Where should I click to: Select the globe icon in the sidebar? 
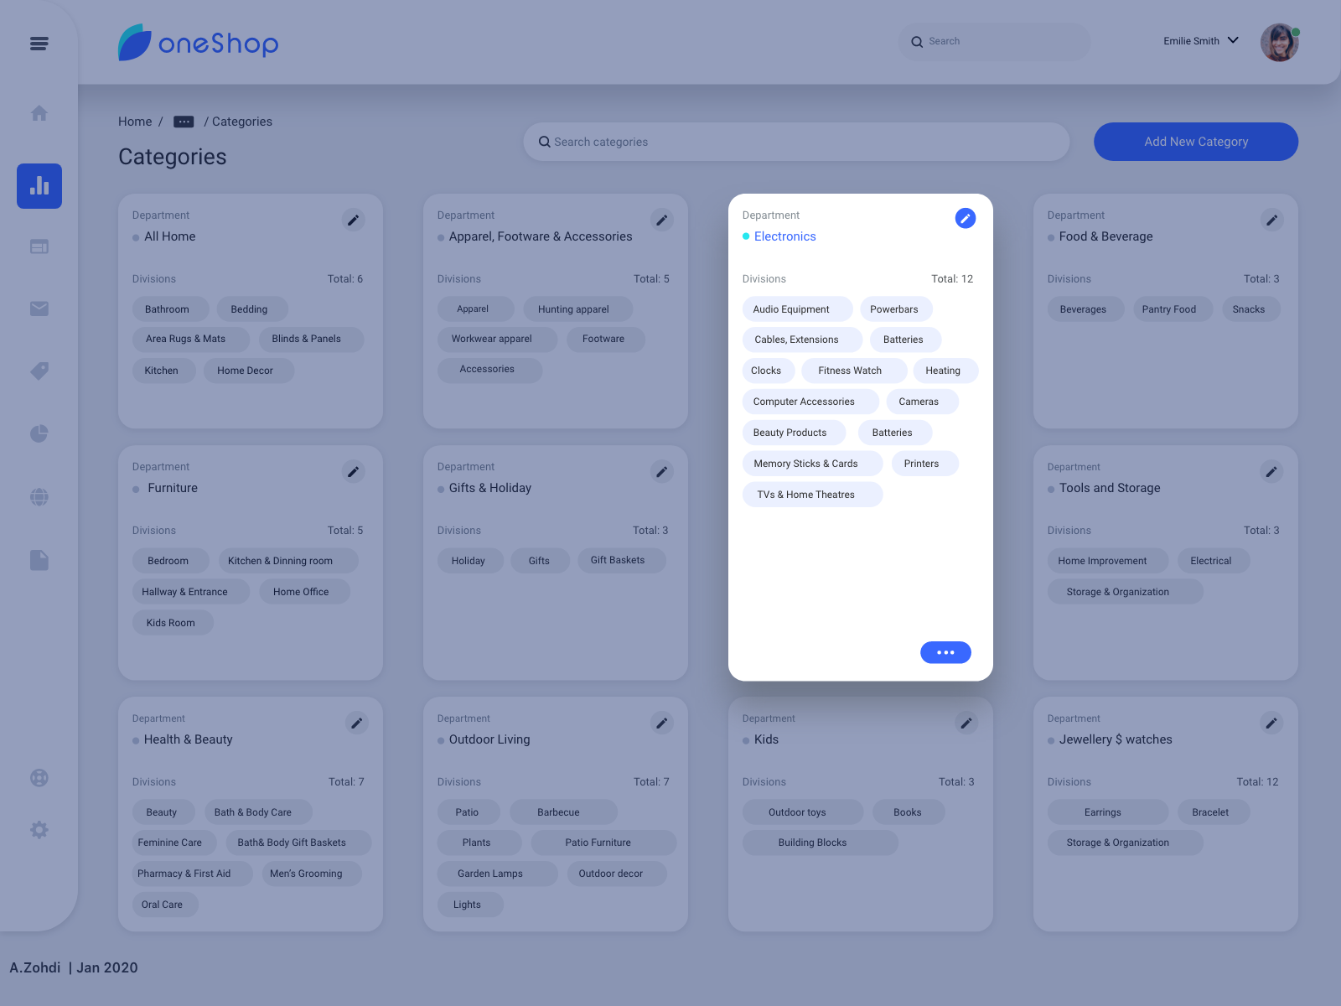point(39,496)
